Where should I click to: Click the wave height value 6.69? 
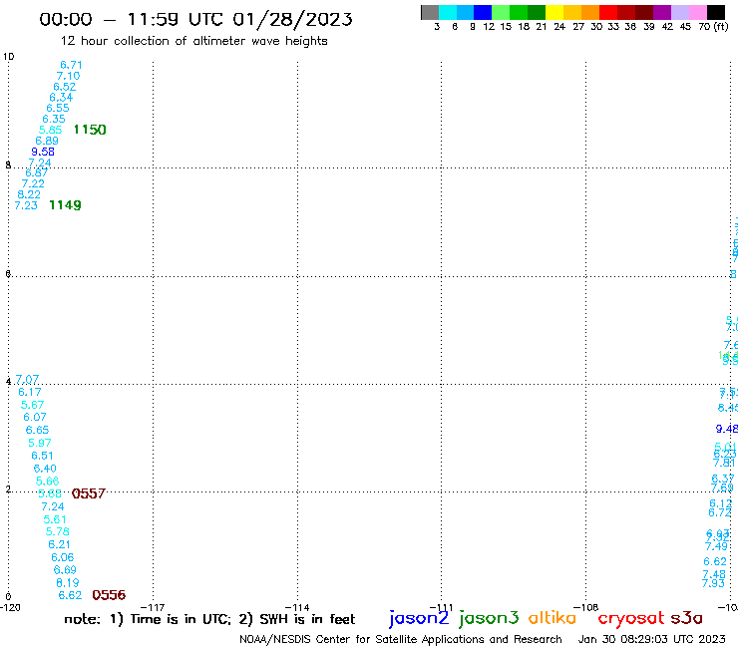[65, 570]
